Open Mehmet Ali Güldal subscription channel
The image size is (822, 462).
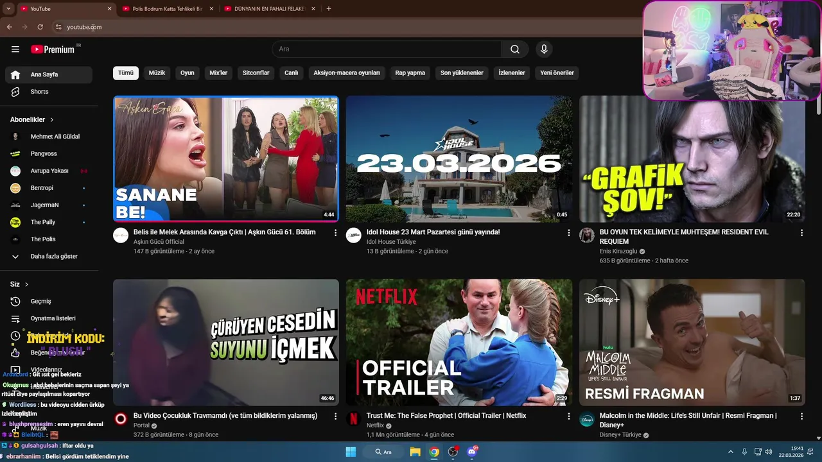point(49,137)
